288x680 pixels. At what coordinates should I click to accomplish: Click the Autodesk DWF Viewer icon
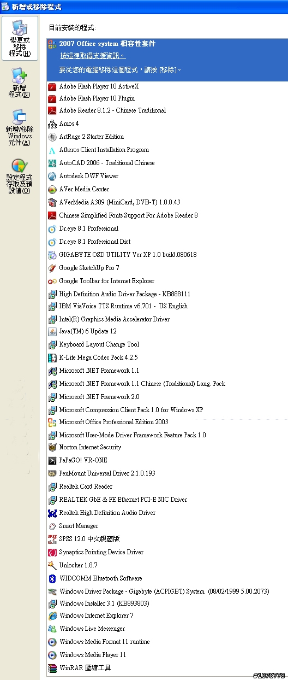pos(52,176)
